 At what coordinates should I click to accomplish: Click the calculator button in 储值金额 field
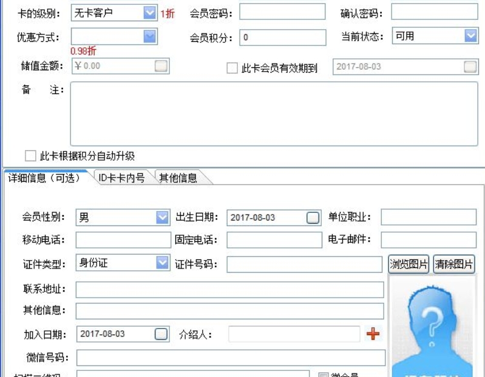pyautogui.click(x=161, y=66)
